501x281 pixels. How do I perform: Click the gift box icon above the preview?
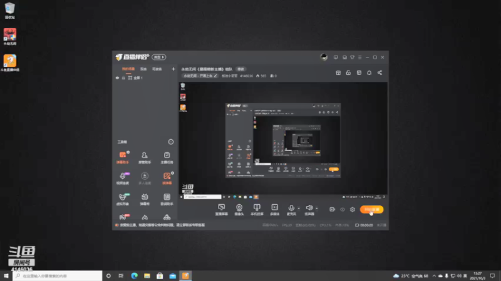[338, 72]
